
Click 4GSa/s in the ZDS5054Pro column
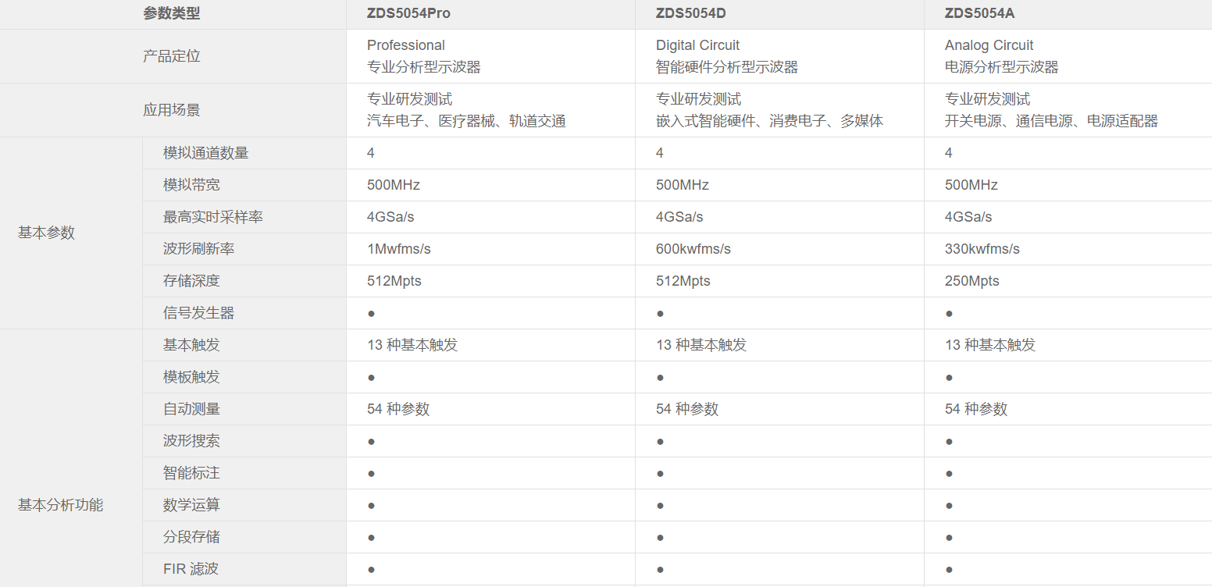coord(390,217)
